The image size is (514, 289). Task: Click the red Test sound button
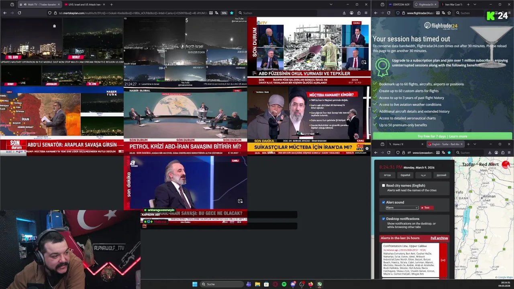426,208
